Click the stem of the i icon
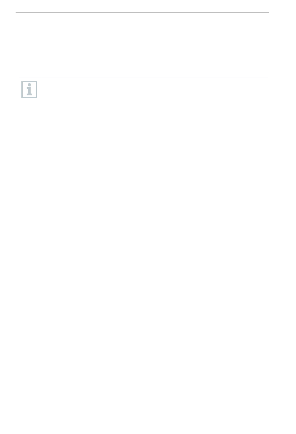This screenshot has height=434, width=296. pyautogui.click(x=29, y=91)
